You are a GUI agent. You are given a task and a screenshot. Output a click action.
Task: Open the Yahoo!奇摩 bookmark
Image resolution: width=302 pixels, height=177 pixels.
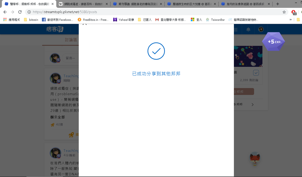(x=124, y=20)
